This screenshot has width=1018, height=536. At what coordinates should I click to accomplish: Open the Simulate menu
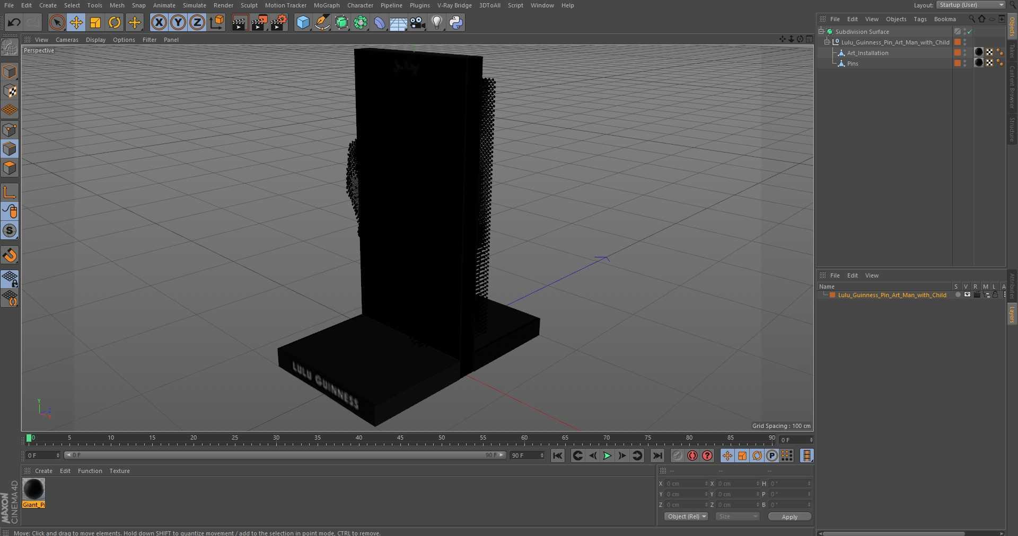point(195,5)
